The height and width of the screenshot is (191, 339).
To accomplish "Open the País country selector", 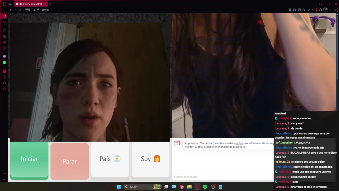I will tap(110, 159).
